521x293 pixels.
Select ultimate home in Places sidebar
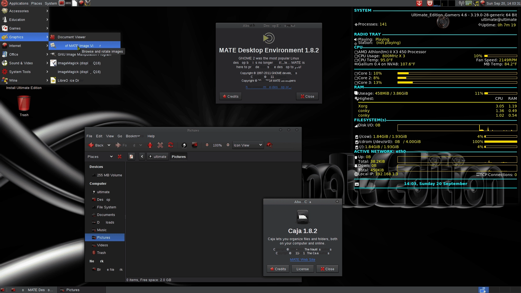click(105, 192)
